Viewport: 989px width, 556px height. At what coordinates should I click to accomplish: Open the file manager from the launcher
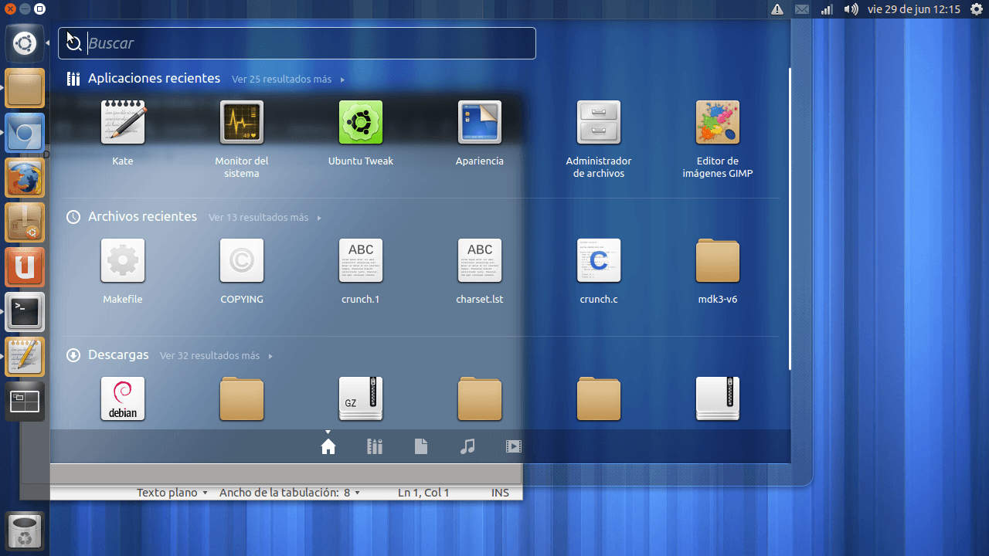click(x=25, y=88)
